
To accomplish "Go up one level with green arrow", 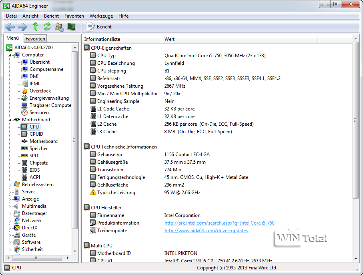I will coord(35,27).
